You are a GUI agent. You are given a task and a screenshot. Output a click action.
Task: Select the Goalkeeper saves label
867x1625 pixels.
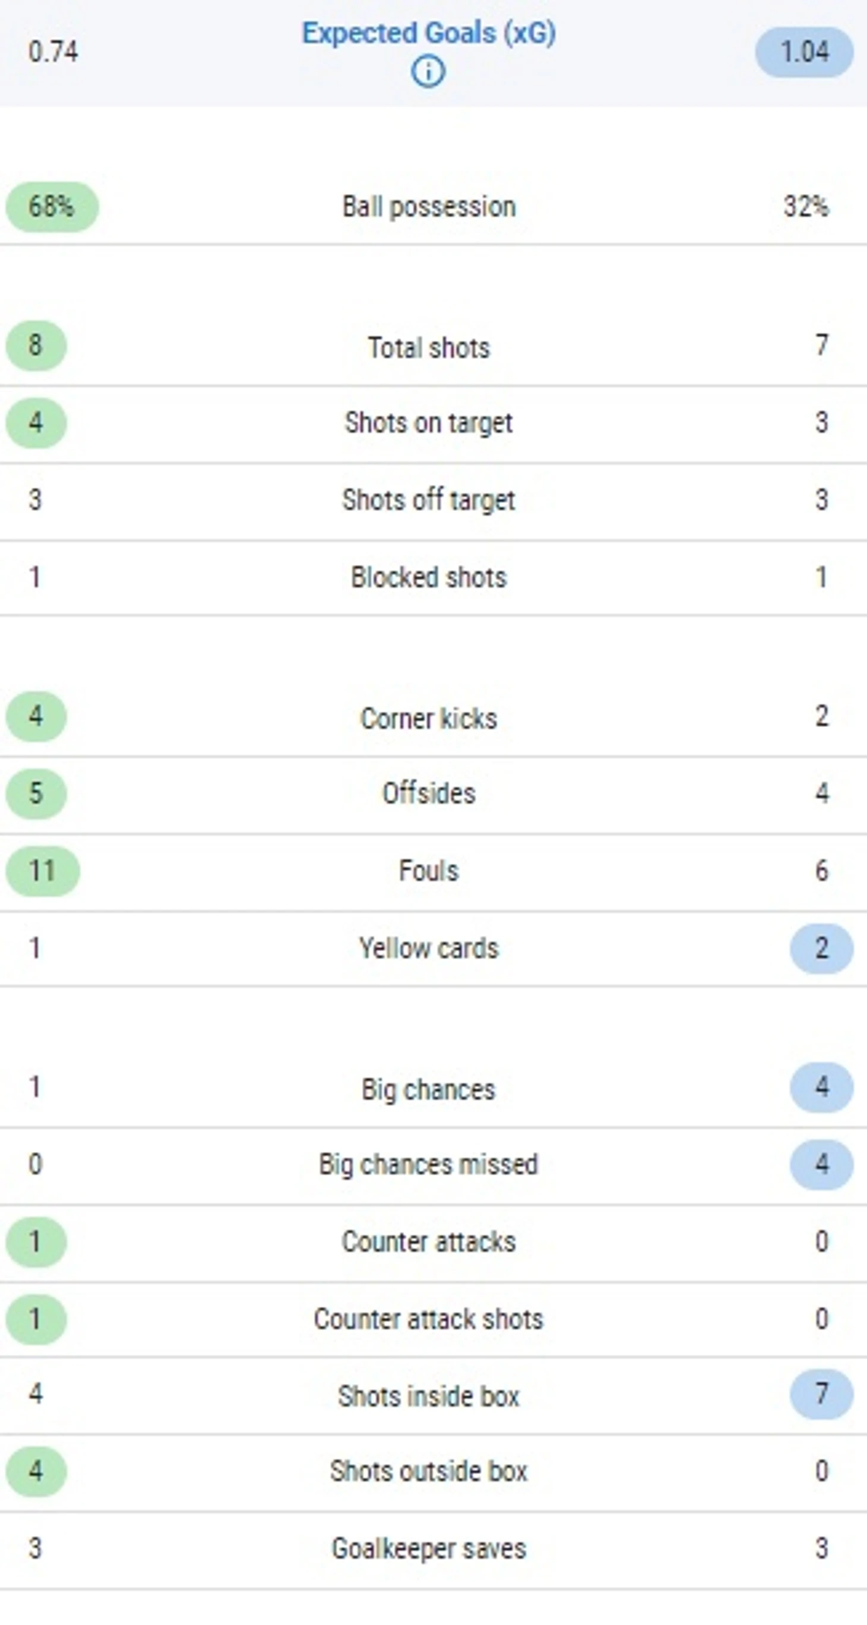click(x=429, y=1548)
